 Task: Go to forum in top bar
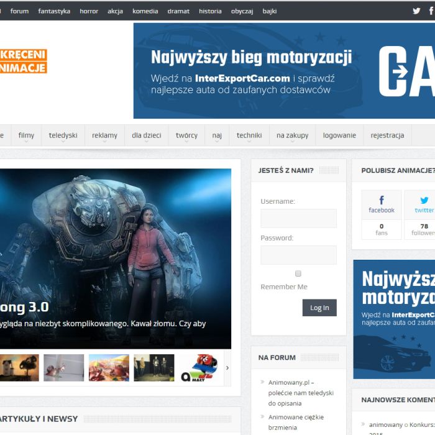tap(19, 11)
